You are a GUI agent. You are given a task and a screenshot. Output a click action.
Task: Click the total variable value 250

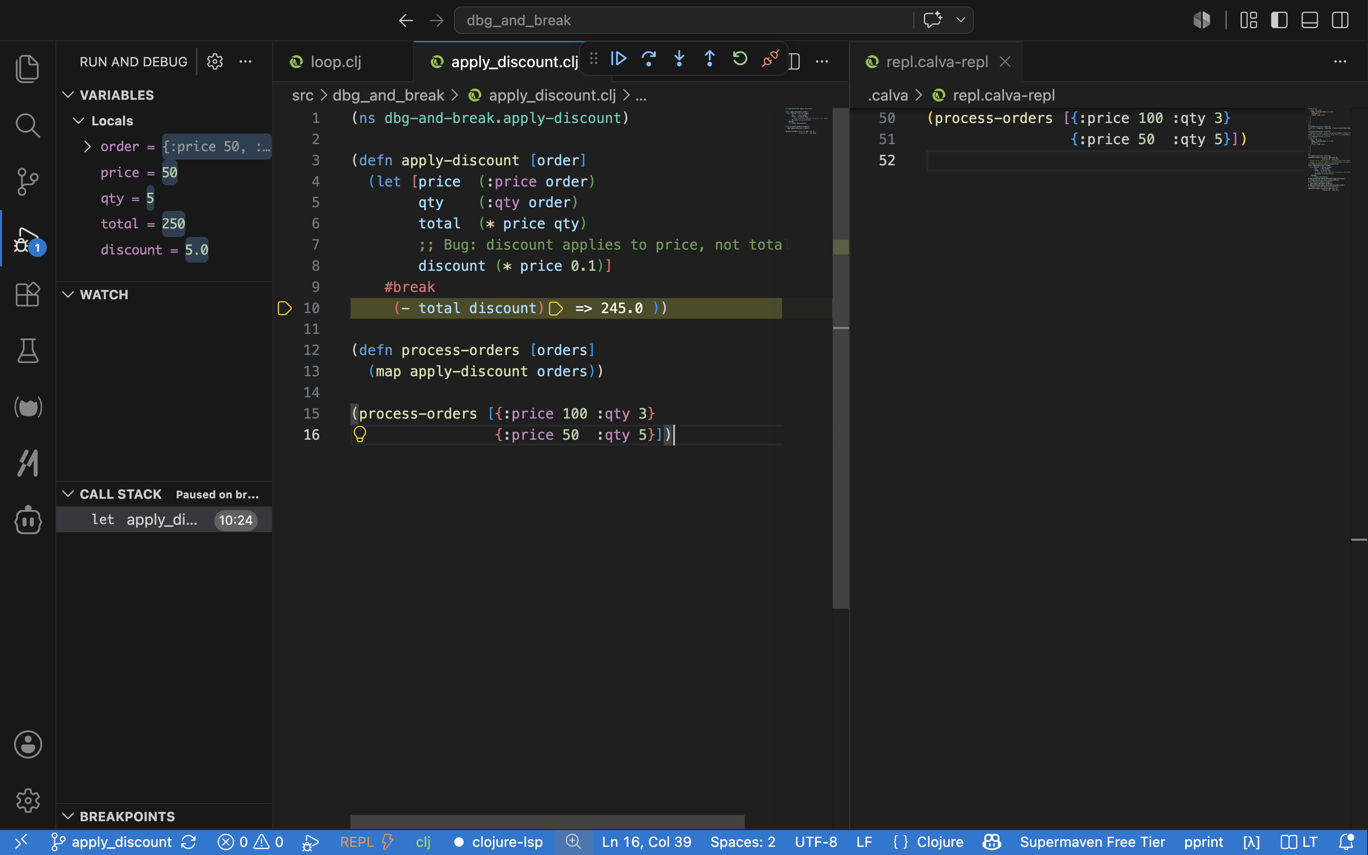pos(173,224)
